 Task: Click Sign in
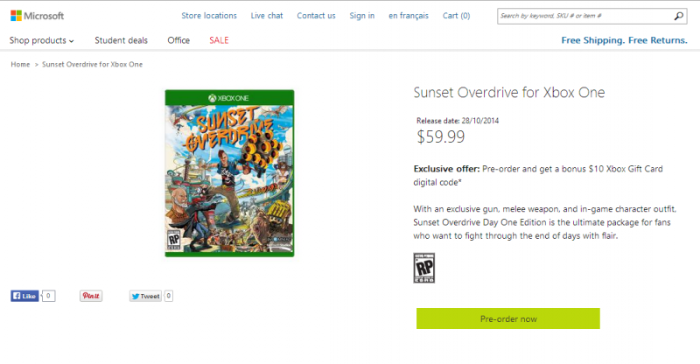tap(362, 16)
